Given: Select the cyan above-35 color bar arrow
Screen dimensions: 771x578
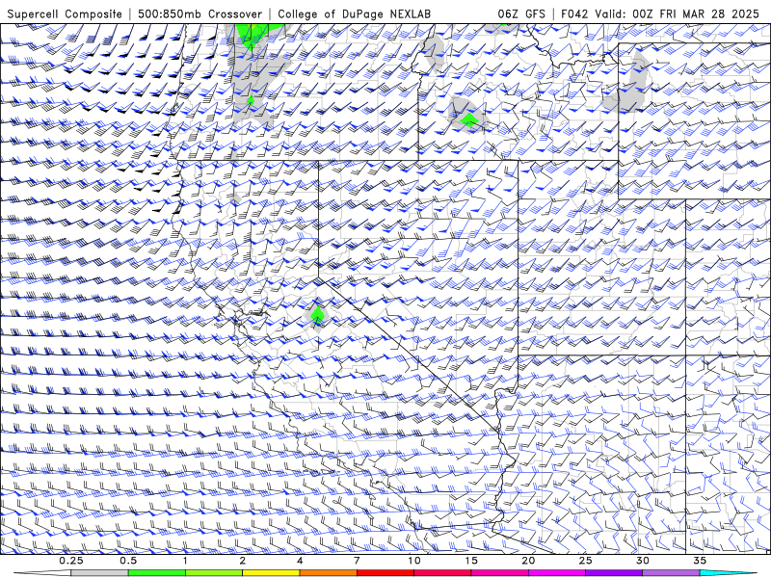Looking at the screenshot, I should [x=729, y=573].
